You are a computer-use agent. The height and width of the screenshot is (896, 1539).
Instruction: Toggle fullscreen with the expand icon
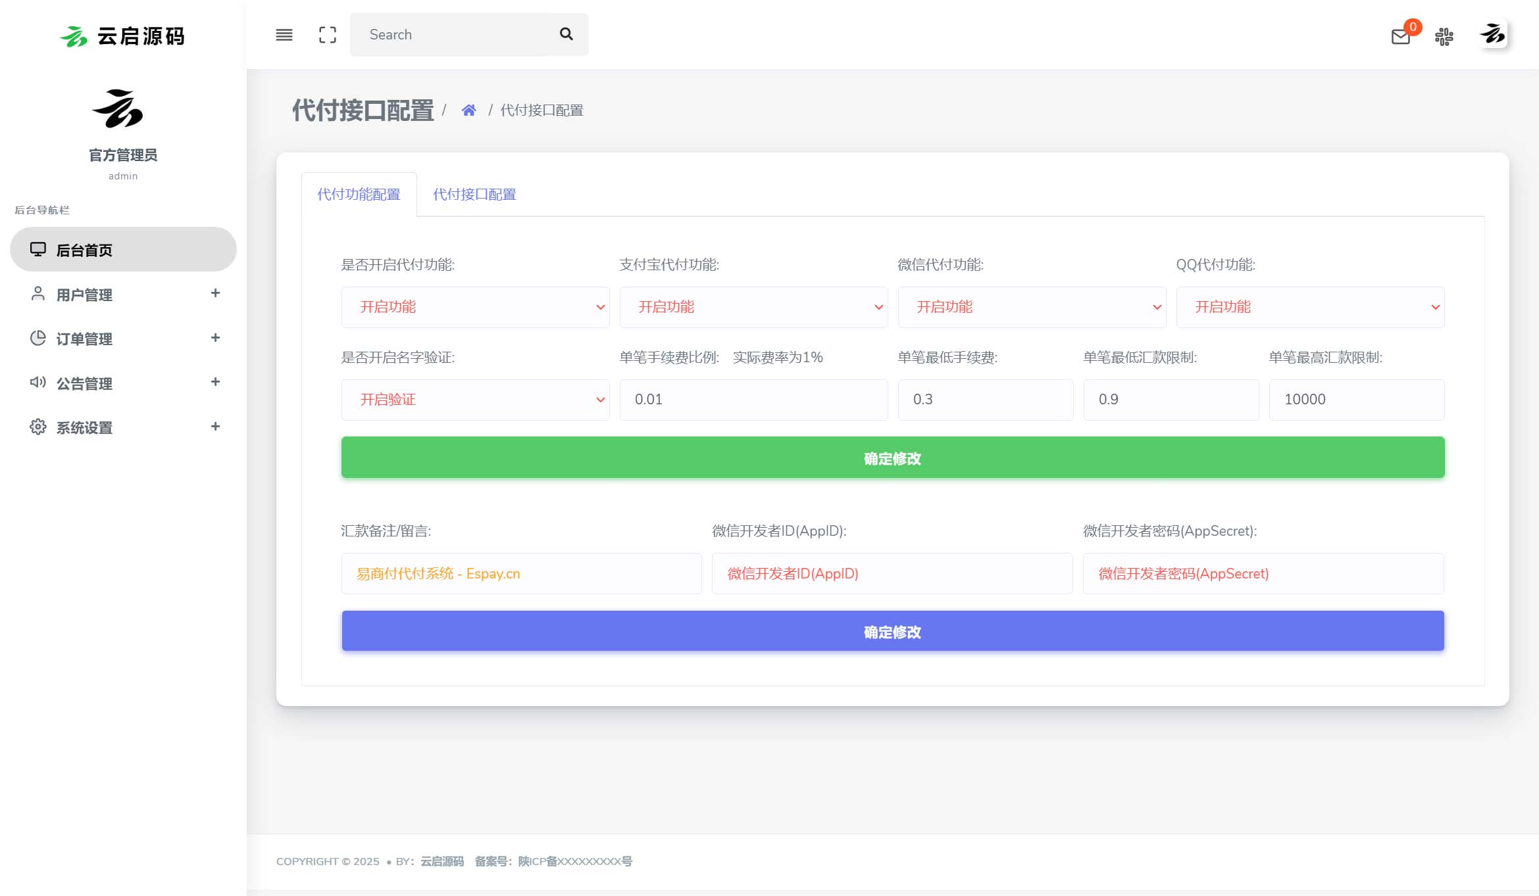(327, 34)
